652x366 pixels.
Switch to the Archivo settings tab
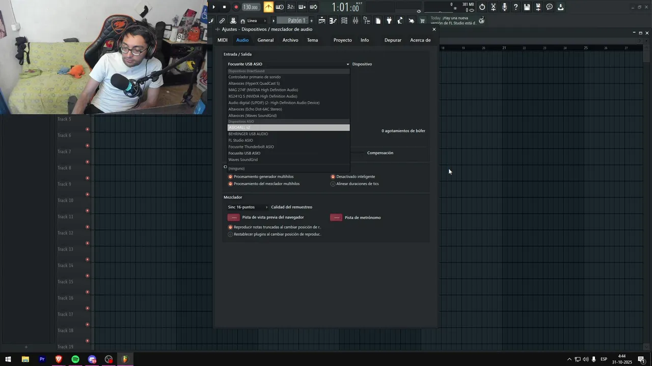(290, 40)
